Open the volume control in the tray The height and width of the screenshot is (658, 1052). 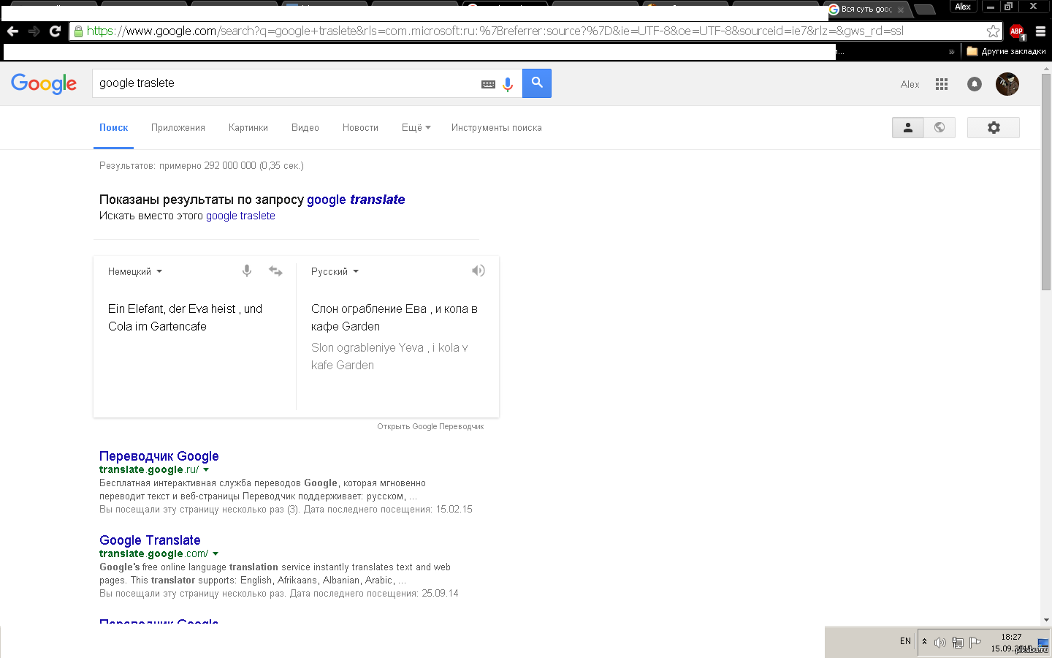click(940, 643)
